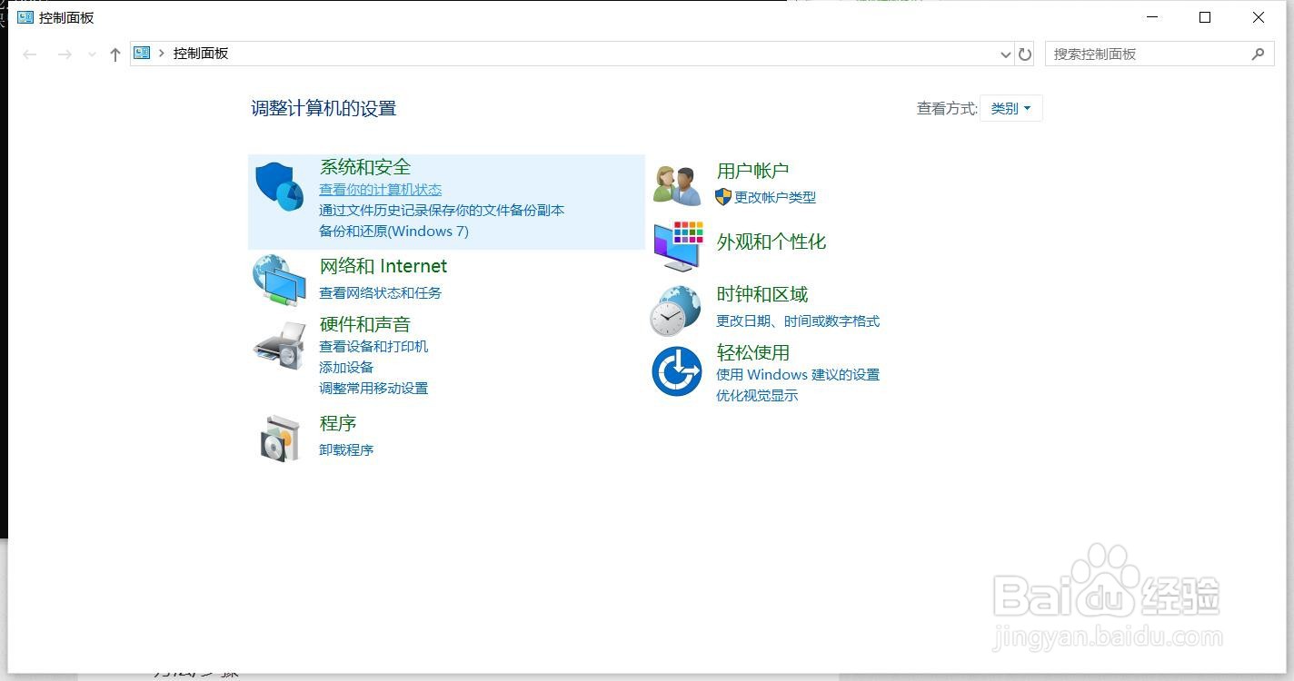The width and height of the screenshot is (1294, 681).
Task: Click the Control Panel icon in address bar
Action: [x=142, y=53]
